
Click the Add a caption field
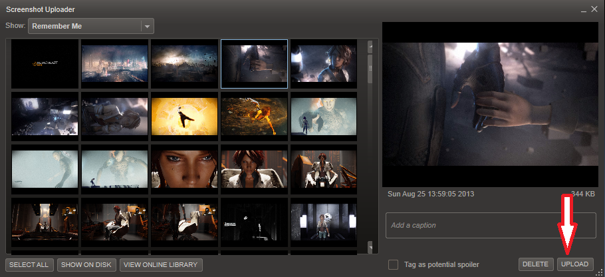[491, 225]
